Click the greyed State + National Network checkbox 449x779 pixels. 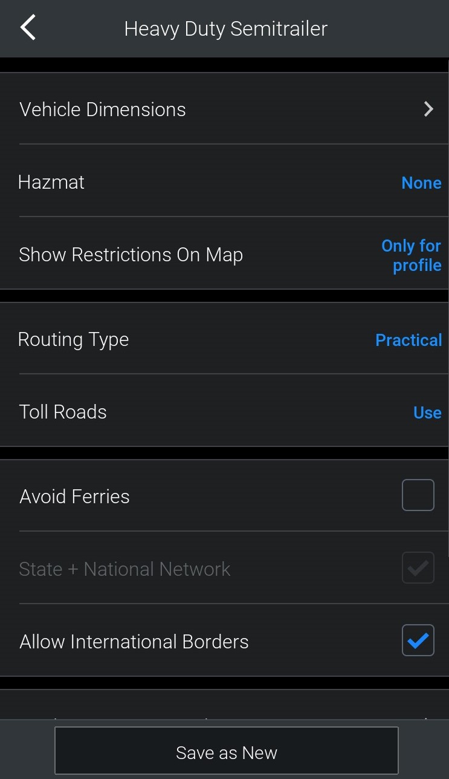click(418, 568)
